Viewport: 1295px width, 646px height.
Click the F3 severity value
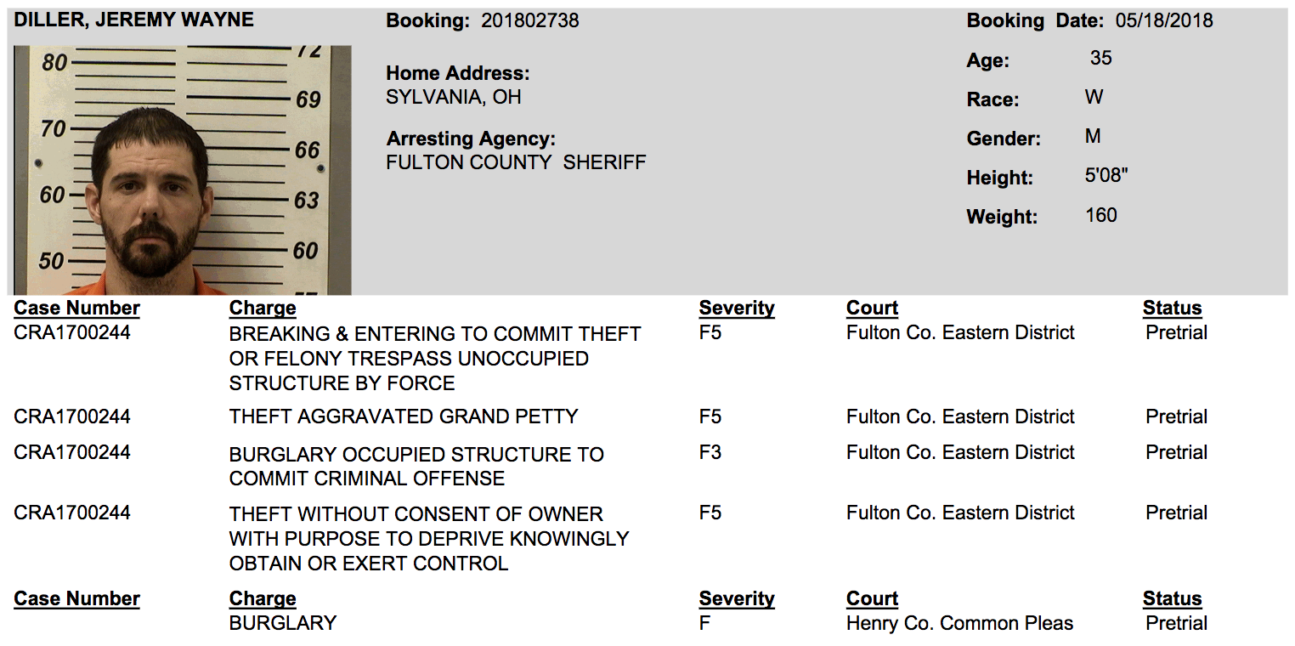pos(710,452)
